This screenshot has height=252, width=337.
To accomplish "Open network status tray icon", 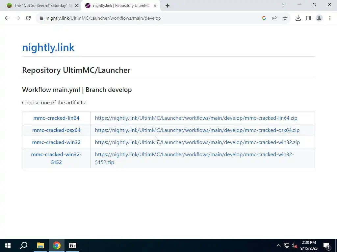I will (287, 245).
